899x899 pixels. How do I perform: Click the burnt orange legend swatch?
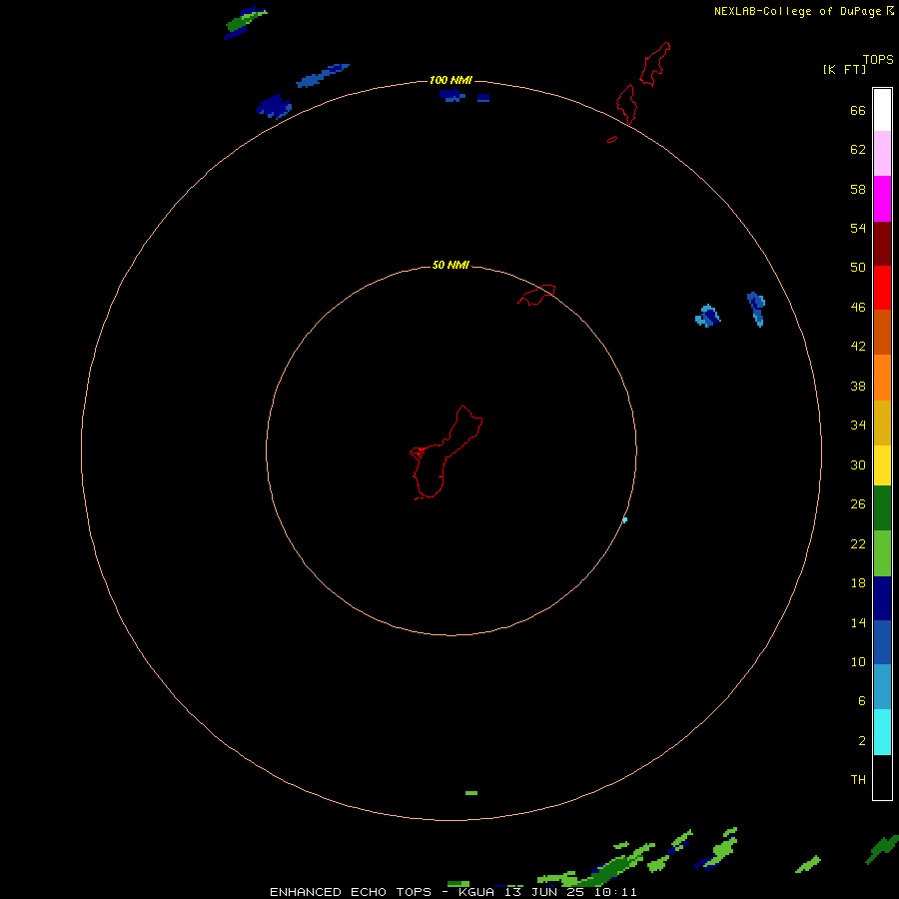pyautogui.click(x=882, y=332)
